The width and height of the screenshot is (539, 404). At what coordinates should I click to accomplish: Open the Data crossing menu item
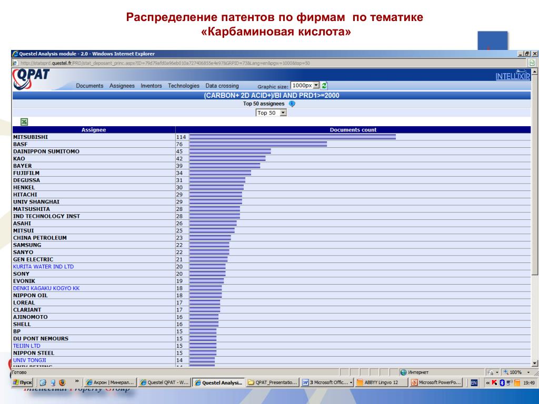tap(222, 86)
